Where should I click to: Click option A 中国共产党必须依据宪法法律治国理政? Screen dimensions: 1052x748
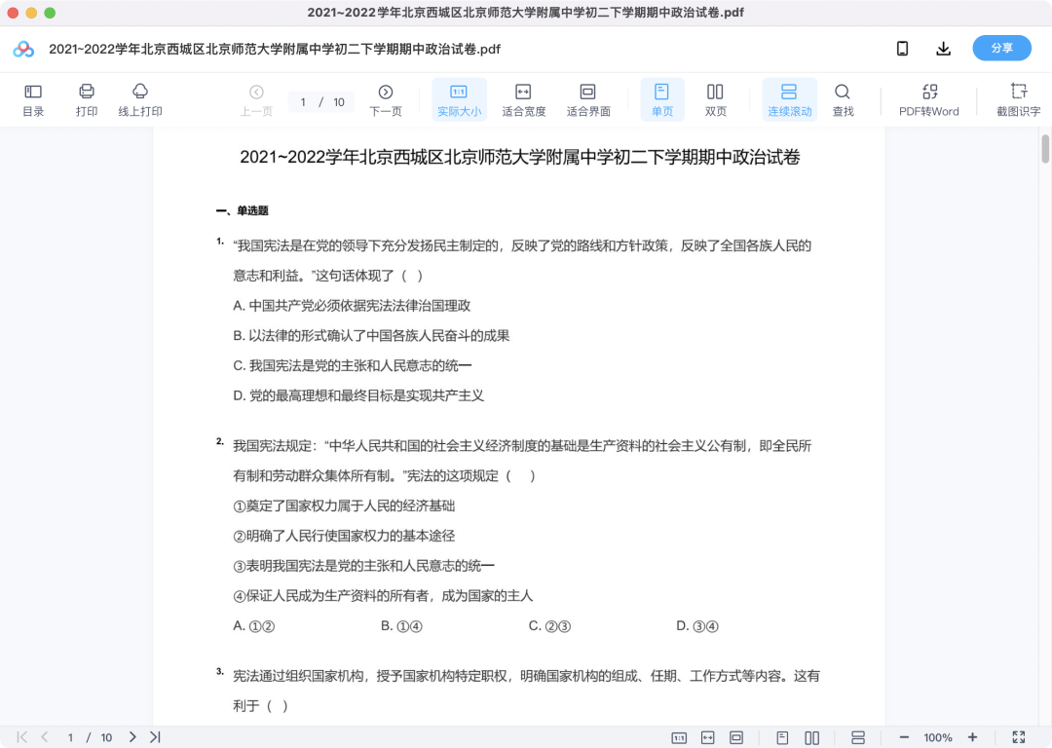[352, 306]
